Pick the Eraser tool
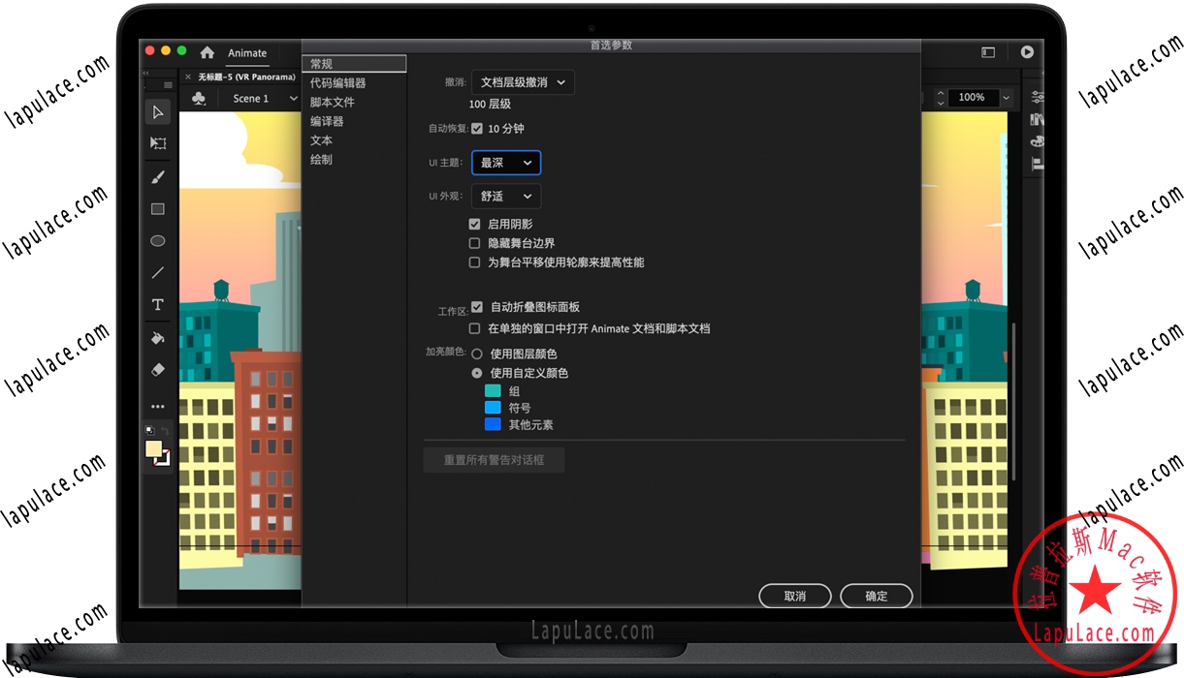Viewport: 1184px width, 678px height. click(x=157, y=369)
